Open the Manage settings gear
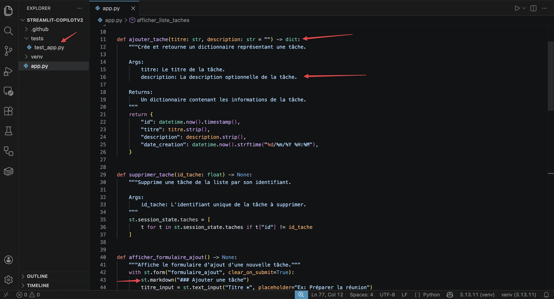Image resolution: width=554 pixels, height=299 pixels. [8, 280]
